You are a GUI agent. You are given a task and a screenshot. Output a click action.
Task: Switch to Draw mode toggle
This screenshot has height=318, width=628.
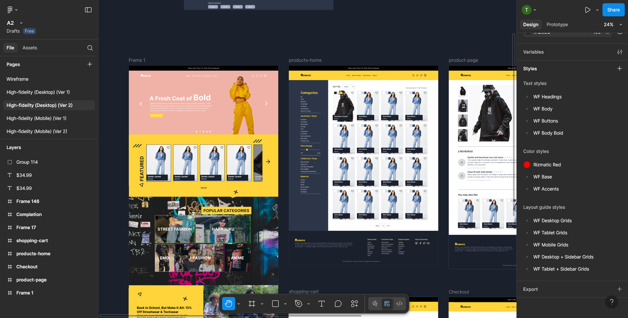pyautogui.click(x=375, y=304)
